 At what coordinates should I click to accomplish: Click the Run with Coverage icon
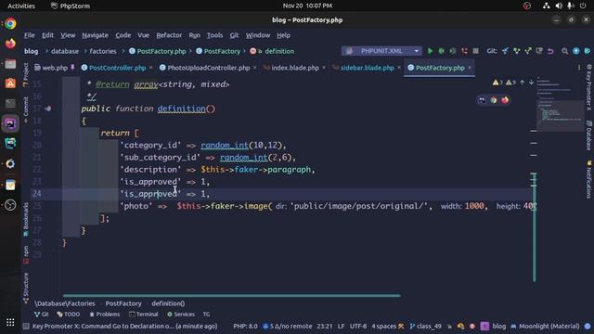(x=453, y=51)
